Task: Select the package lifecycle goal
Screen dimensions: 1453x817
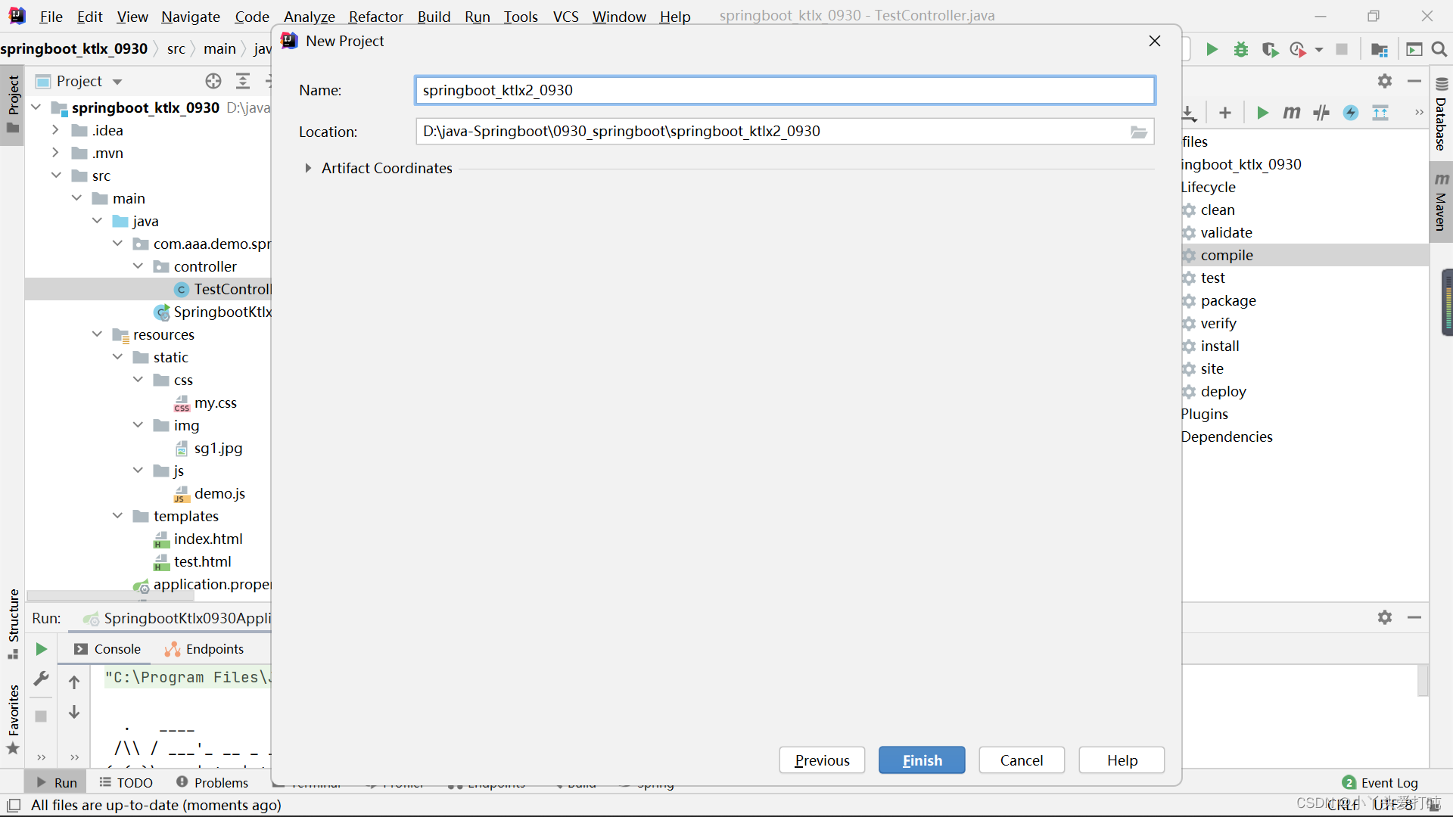Action: tap(1227, 300)
